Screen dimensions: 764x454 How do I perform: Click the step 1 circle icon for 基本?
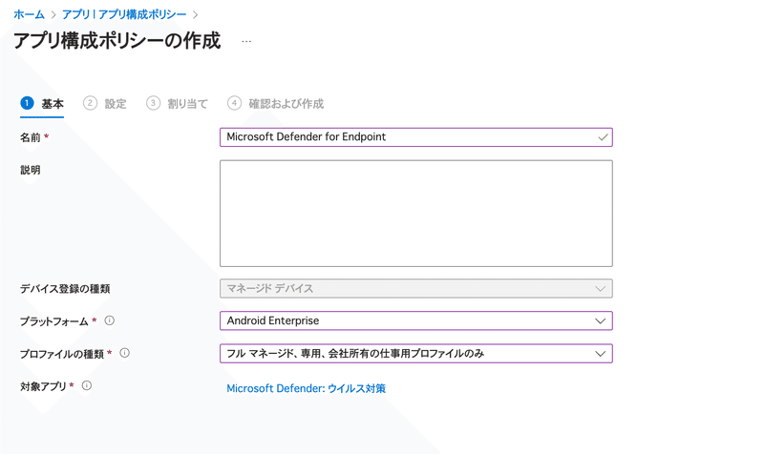(28, 103)
